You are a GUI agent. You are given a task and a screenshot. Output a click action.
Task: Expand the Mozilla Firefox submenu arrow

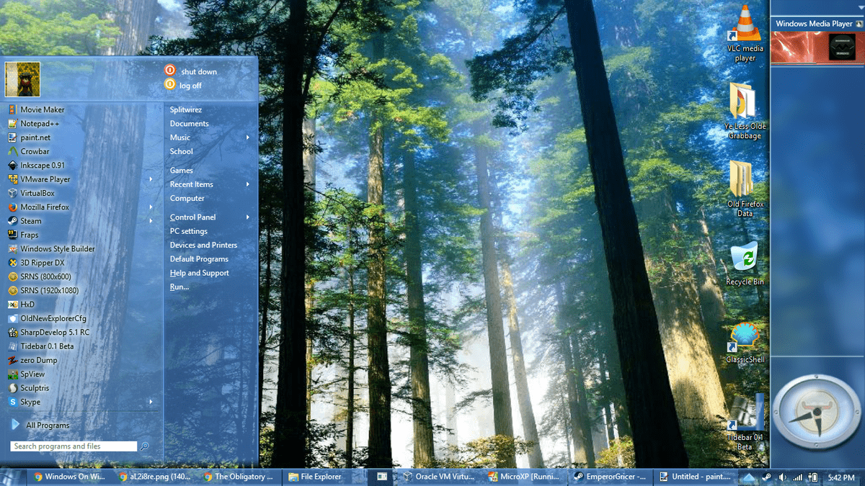(x=151, y=207)
